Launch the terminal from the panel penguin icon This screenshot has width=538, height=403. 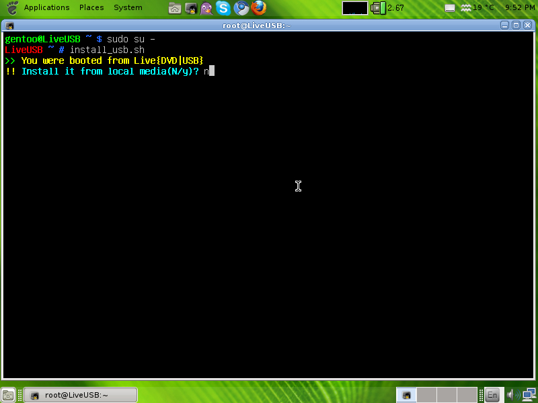point(191,8)
